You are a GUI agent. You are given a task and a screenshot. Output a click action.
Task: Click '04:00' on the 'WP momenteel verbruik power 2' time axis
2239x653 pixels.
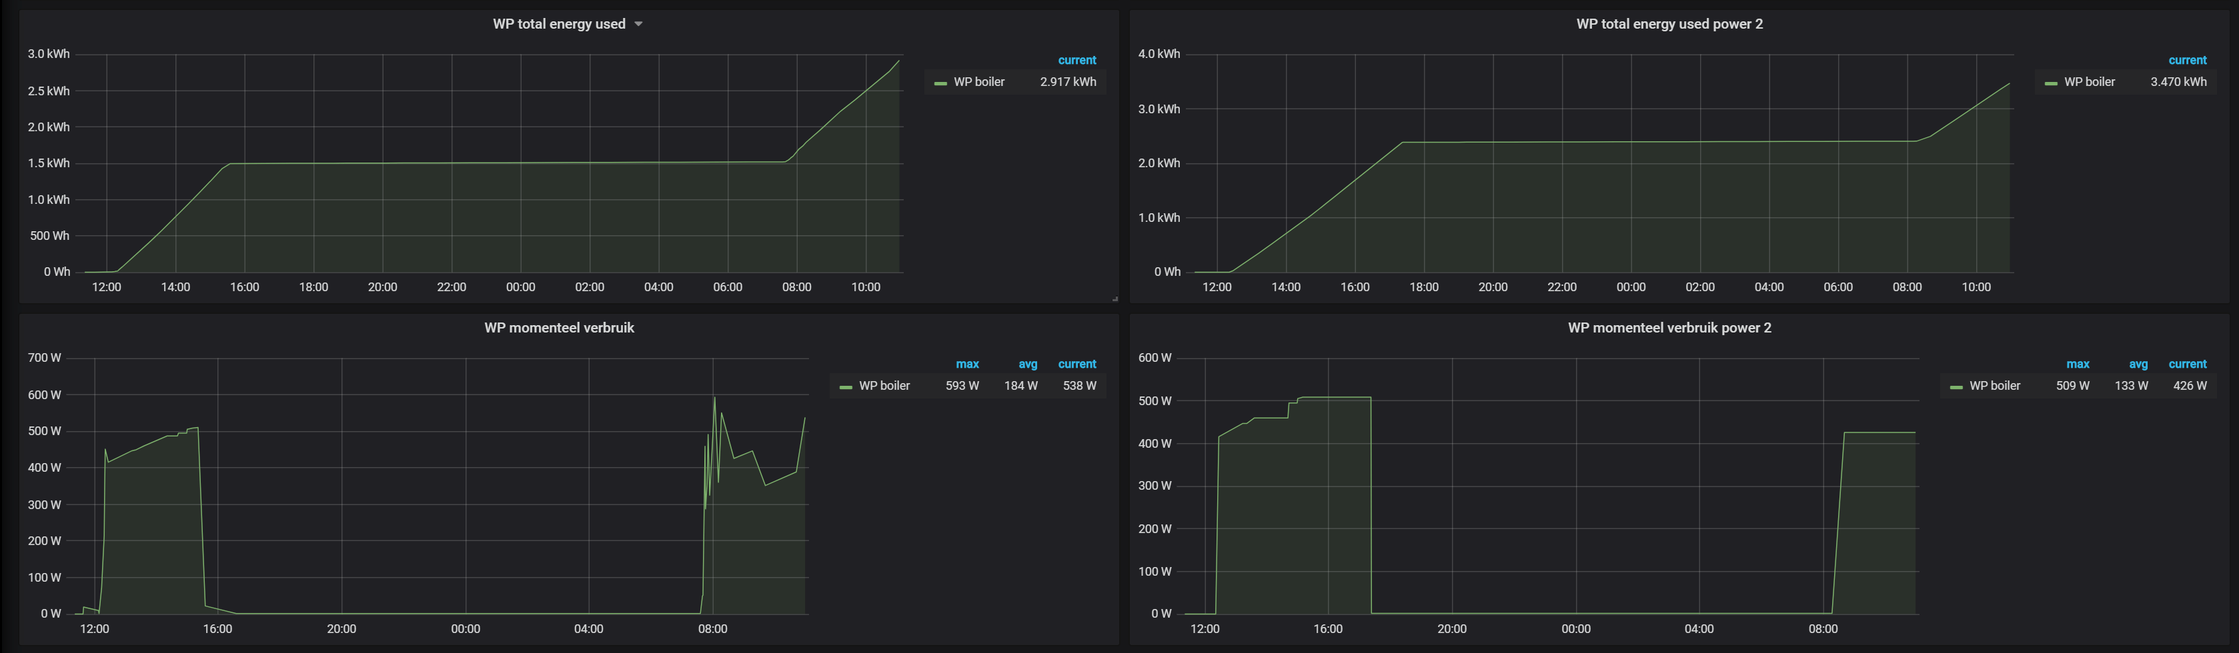coord(1699,630)
